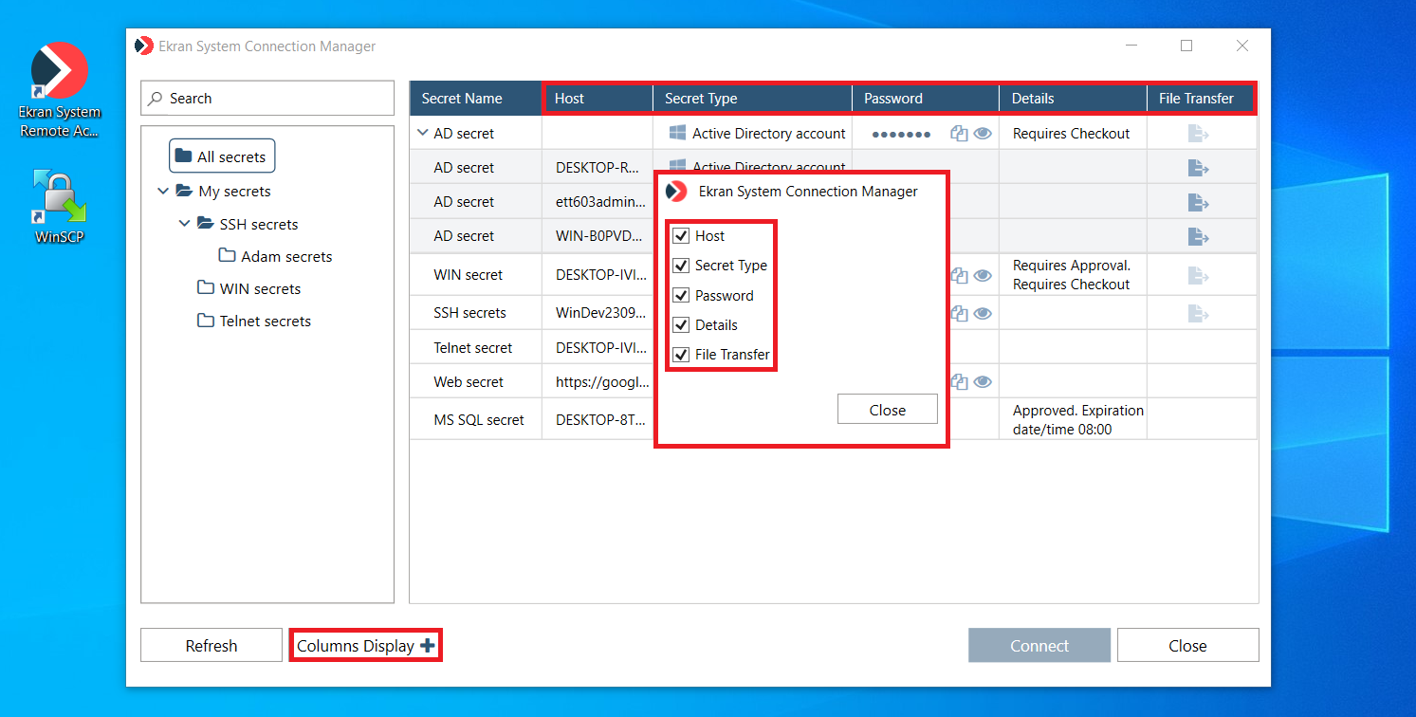1416x717 pixels.
Task: Select the All secrets folder
Action: pyautogui.click(x=222, y=156)
